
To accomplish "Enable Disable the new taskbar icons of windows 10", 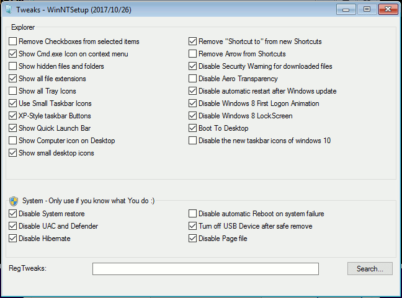I will click(x=192, y=140).
